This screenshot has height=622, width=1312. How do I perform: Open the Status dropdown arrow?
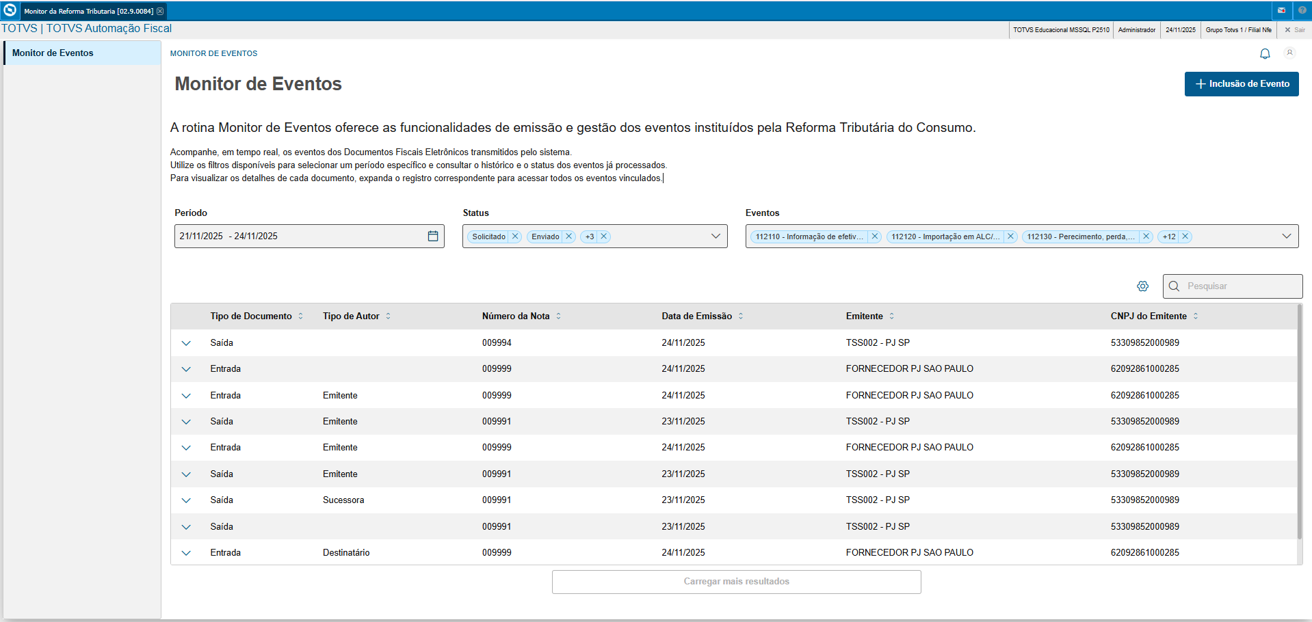point(716,236)
